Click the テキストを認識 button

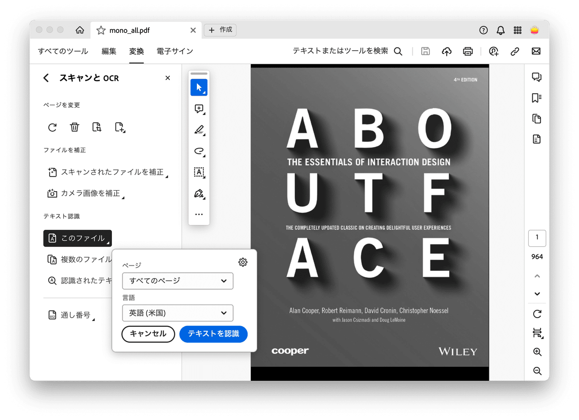tap(213, 334)
